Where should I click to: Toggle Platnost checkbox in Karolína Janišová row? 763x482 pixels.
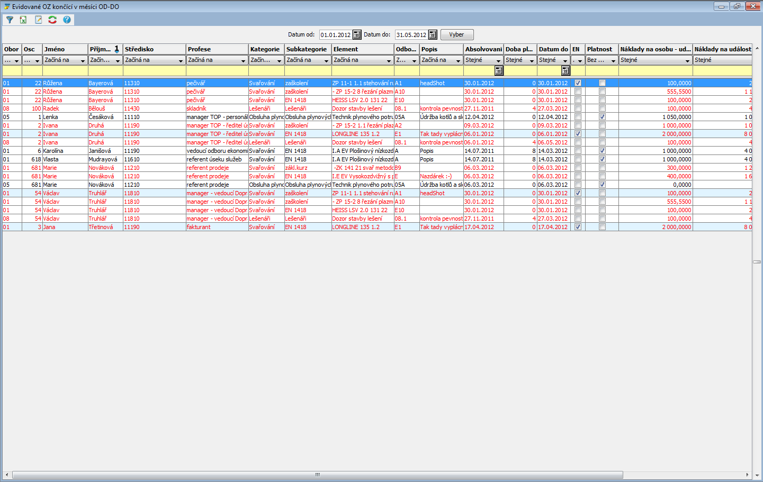pos(602,151)
